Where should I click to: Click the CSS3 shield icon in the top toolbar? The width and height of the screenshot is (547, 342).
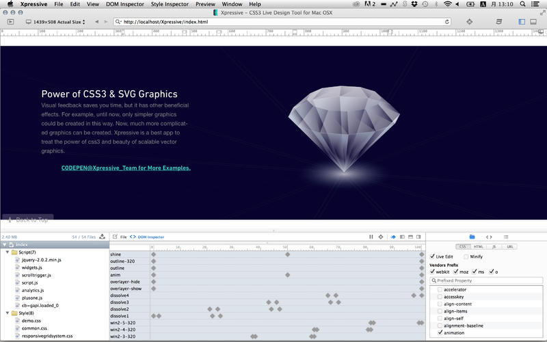pyautogui.click(x=499, y=22)
